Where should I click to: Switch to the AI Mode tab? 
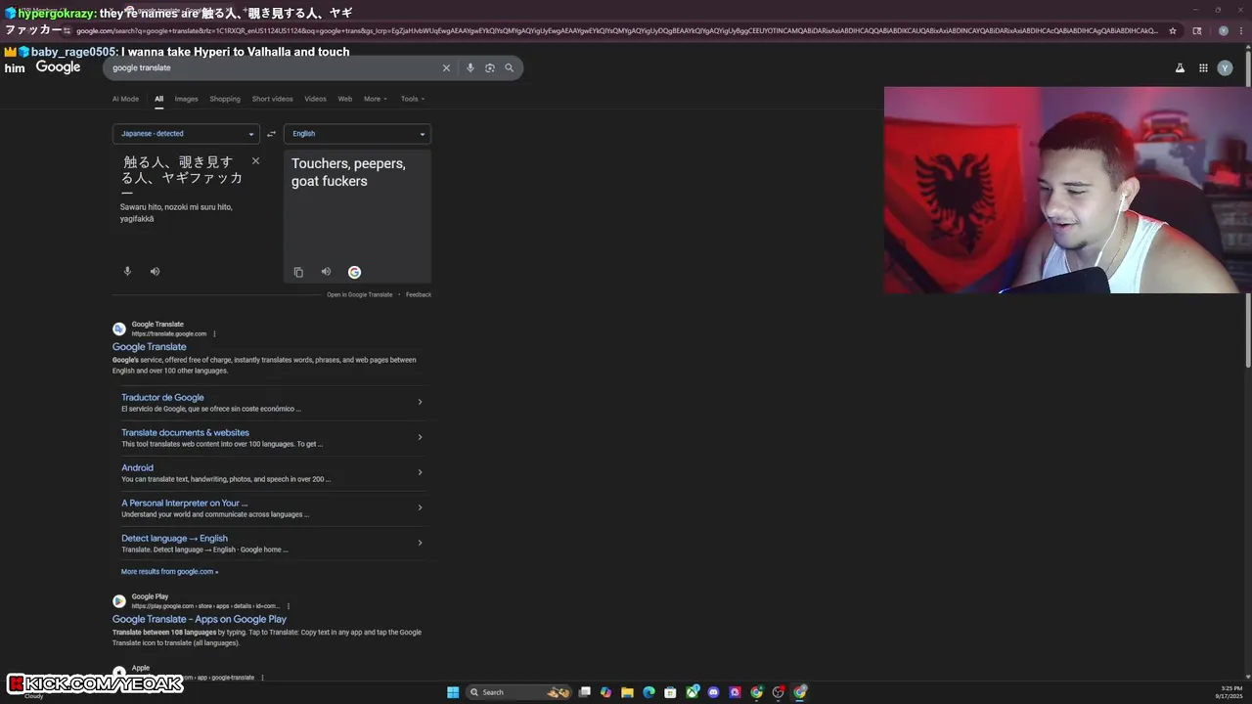(x=125, y=99)
